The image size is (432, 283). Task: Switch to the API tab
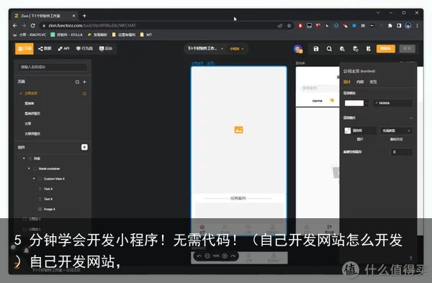point(63,49)
